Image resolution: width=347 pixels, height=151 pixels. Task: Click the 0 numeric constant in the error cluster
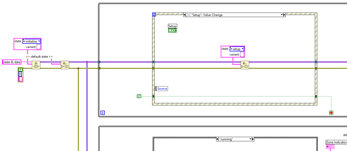pyautogui.click(x=20, y=74)
